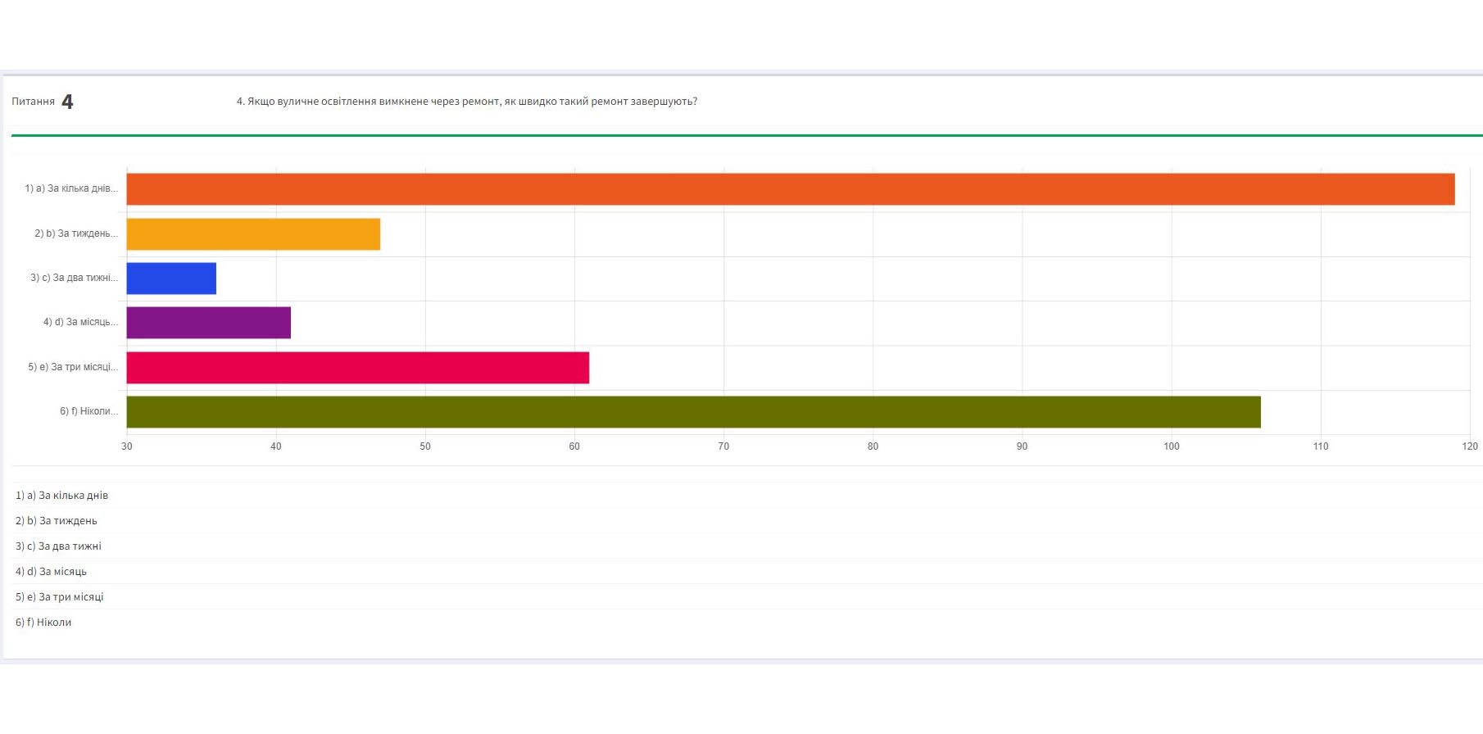Click the '4) d) За місяць...' axis label
Viewport: 1483px width, 734px height.
click(80, 322)
